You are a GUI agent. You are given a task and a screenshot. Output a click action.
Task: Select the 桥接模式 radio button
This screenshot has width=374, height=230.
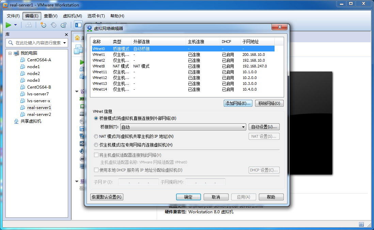tap(96, 119)
